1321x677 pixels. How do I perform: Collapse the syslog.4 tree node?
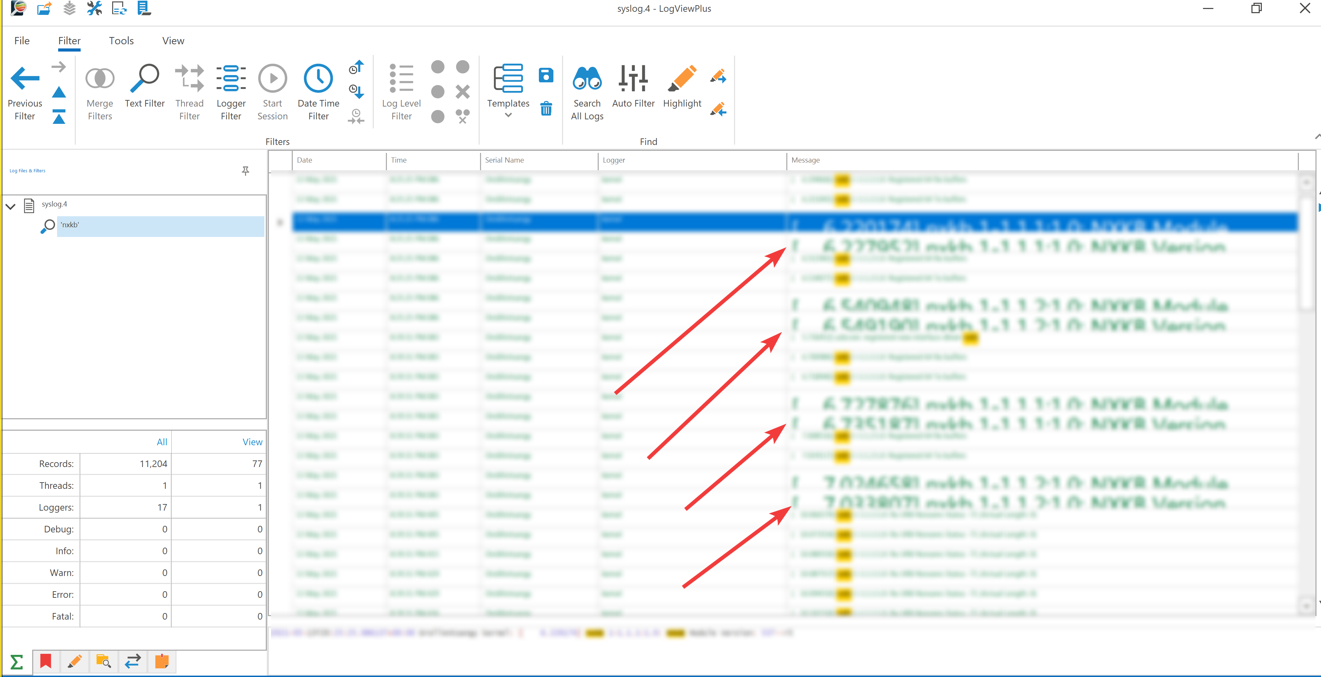point(11,207)
